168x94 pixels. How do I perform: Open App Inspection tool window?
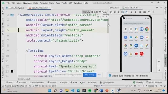tap(107, 83)
